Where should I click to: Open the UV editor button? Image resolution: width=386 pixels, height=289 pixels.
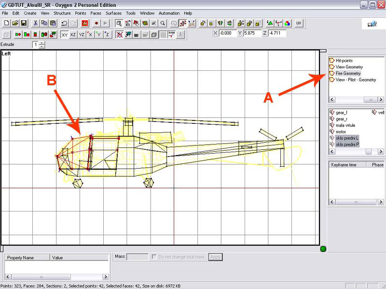tap(299, 23)
